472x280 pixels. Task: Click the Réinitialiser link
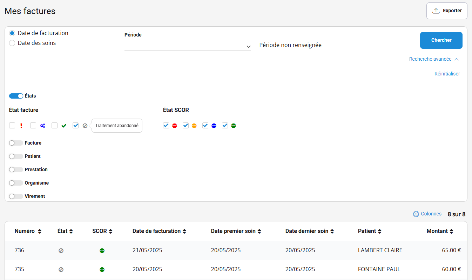[447, 74]
